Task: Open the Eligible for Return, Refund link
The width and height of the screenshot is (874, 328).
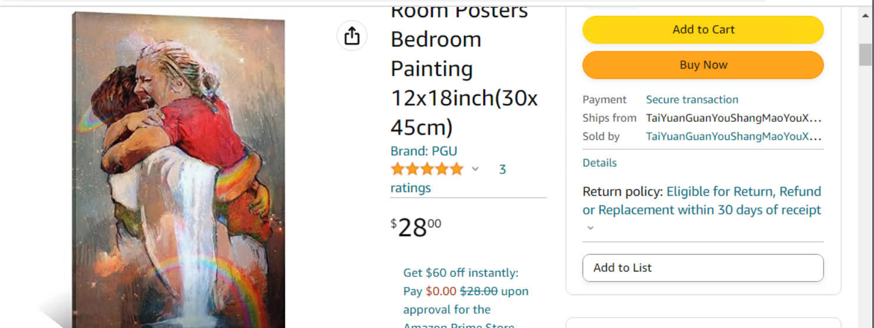Action: coord(743,192)
